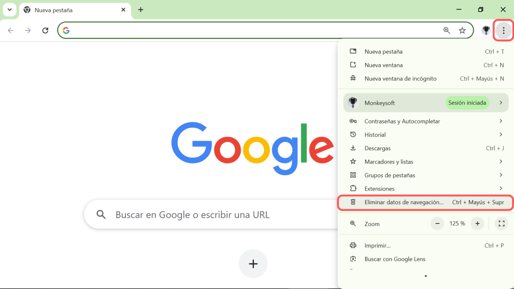This screenshot has height=289, width=514.
Task: Select Buscar con Google Lens
Action: click(426, 259)
